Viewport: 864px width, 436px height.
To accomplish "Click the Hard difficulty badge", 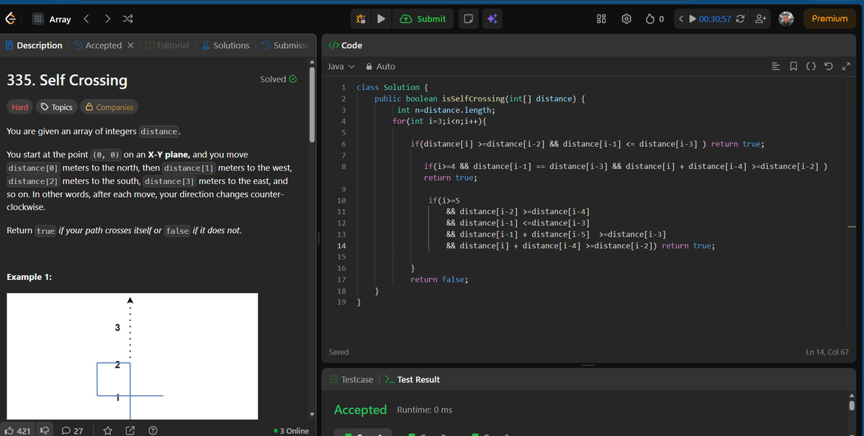I will pyautogui.click(x=20, y=107).
